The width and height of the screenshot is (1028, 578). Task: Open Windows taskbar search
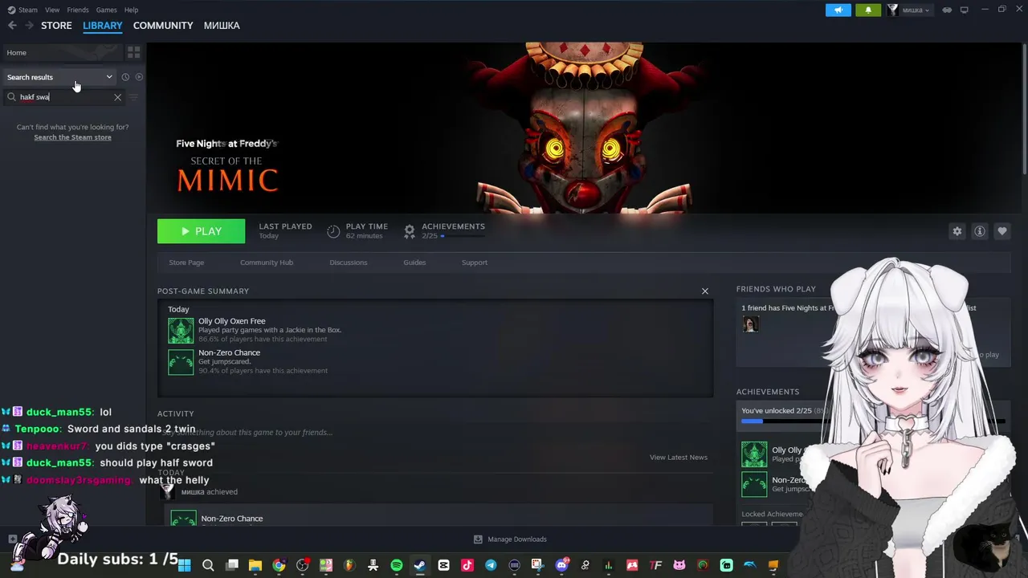pyautogui.click(x=208, y=565)
